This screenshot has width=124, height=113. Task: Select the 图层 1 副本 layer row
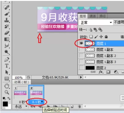104,50
